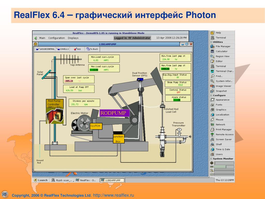Image resolution: width=265 pixels, height=199 pixels.
Task: Click Max.Load curr.cycle value
Action: [94, 70]
